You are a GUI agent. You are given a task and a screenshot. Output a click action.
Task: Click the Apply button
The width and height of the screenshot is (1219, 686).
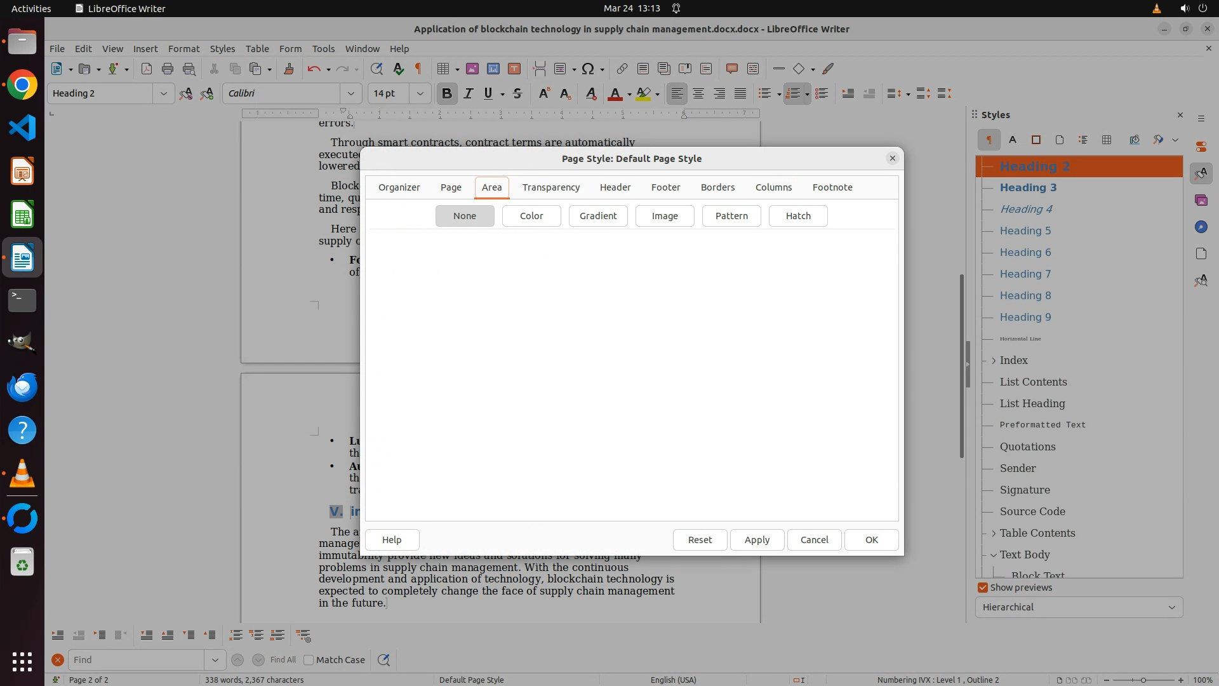point(757,540)
